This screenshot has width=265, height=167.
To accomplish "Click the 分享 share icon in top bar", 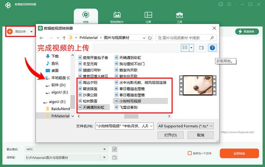I will (148, 17).
